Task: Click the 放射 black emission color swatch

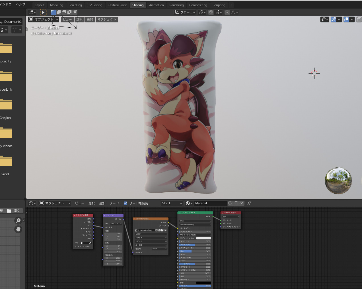Action: click(x=203, y=283)
